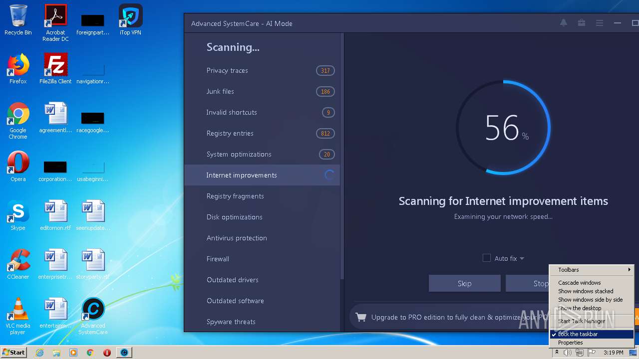Select Firewall scan item
Image resolution: width=639 pixels, height=359 pixels.
(x=262, y=259)
